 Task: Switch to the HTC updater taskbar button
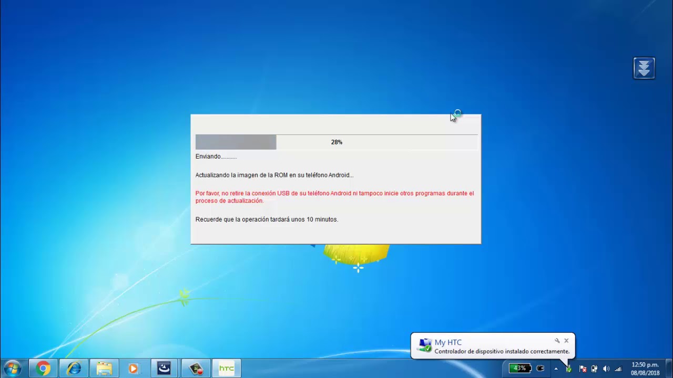click(226, 369)
